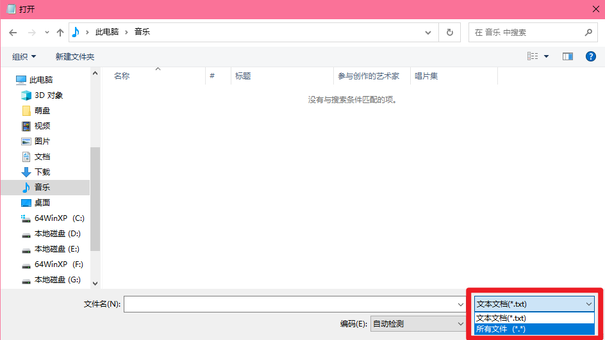This screenshot has width=605, height=340.
Task: Select 音乐 in the address path
Action: [142, 32]
